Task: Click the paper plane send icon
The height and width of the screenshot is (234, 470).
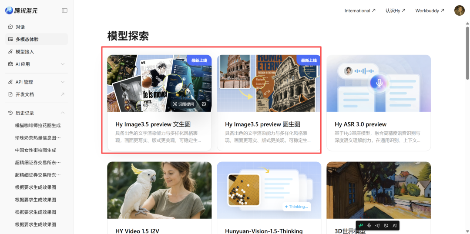Action: coord(378,225)
